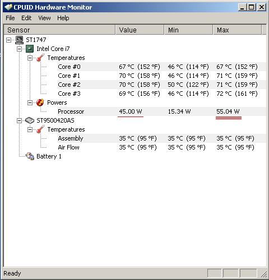Click the hard drive Temperatures thermometer icon
269x280 pixels.
(x=40, y=129)
